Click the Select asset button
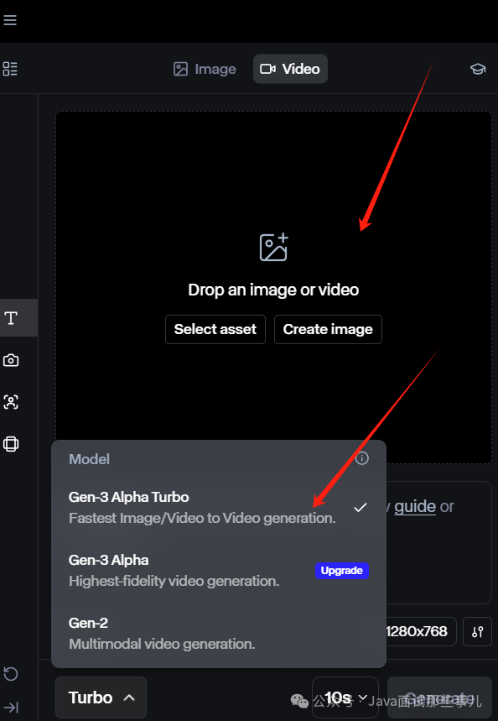This screenshot has height=721, width=498. (x=215, y=329)
